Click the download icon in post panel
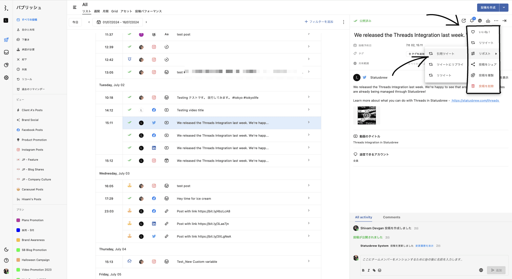 coord(488,21)
